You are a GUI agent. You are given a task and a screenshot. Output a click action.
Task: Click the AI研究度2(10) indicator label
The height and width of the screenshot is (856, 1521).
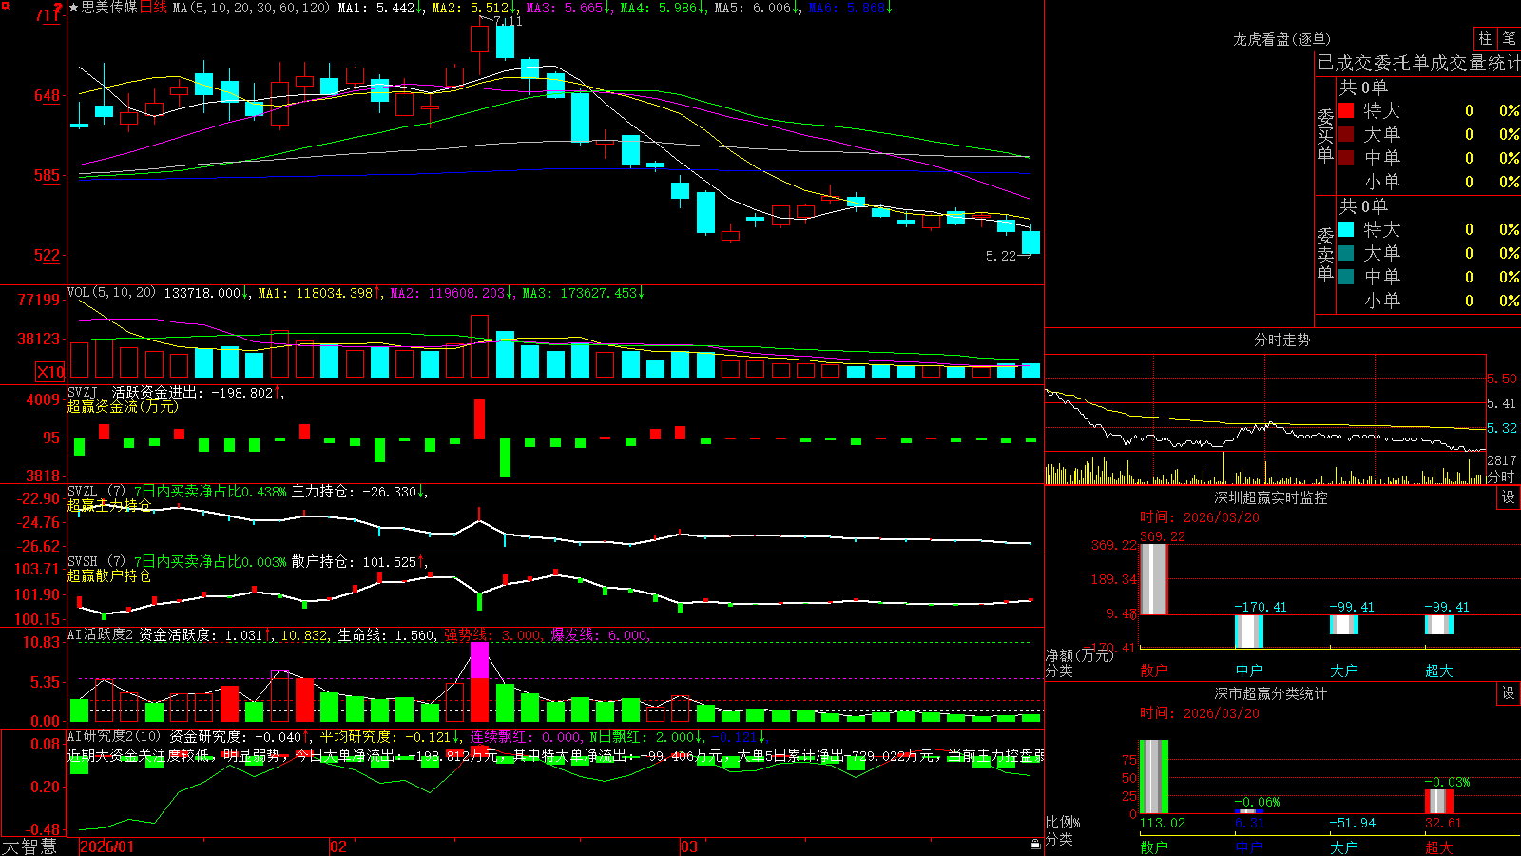tap(115, 736)
